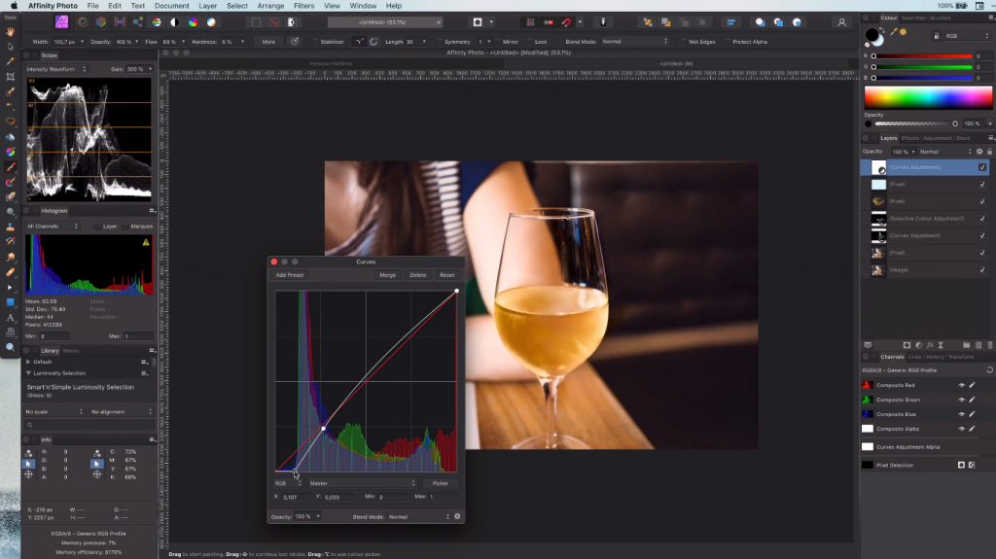Enable the Symmetry checkbox
This screenshot has height=559, width=996.
click(439, 42)
